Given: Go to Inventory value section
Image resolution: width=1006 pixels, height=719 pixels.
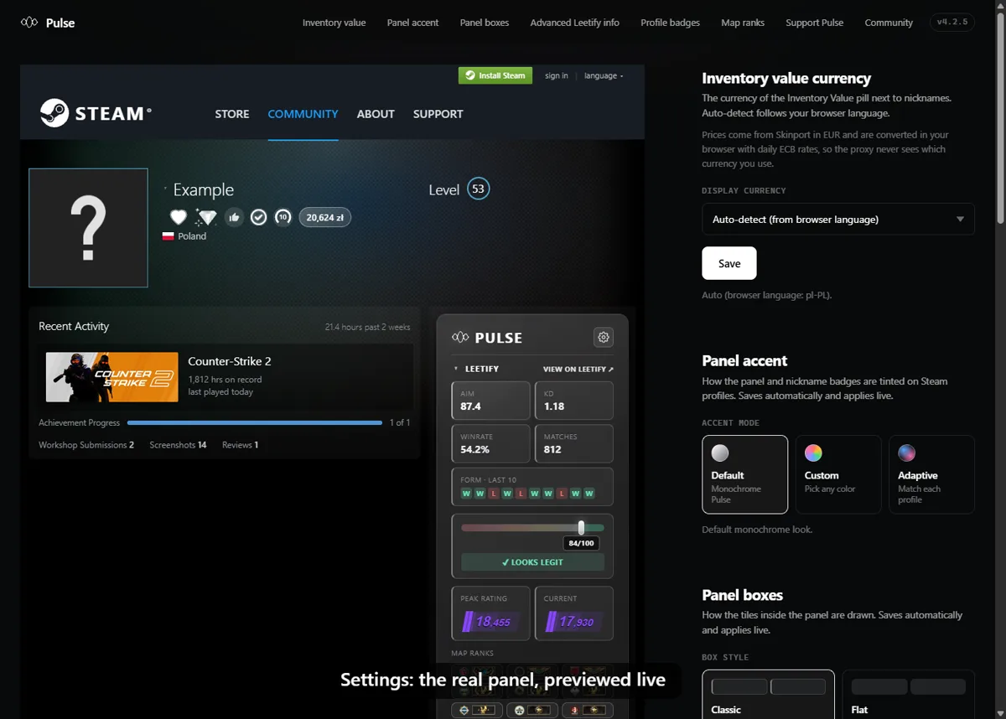Looking at the screenshot, I should tap(334, 23).
